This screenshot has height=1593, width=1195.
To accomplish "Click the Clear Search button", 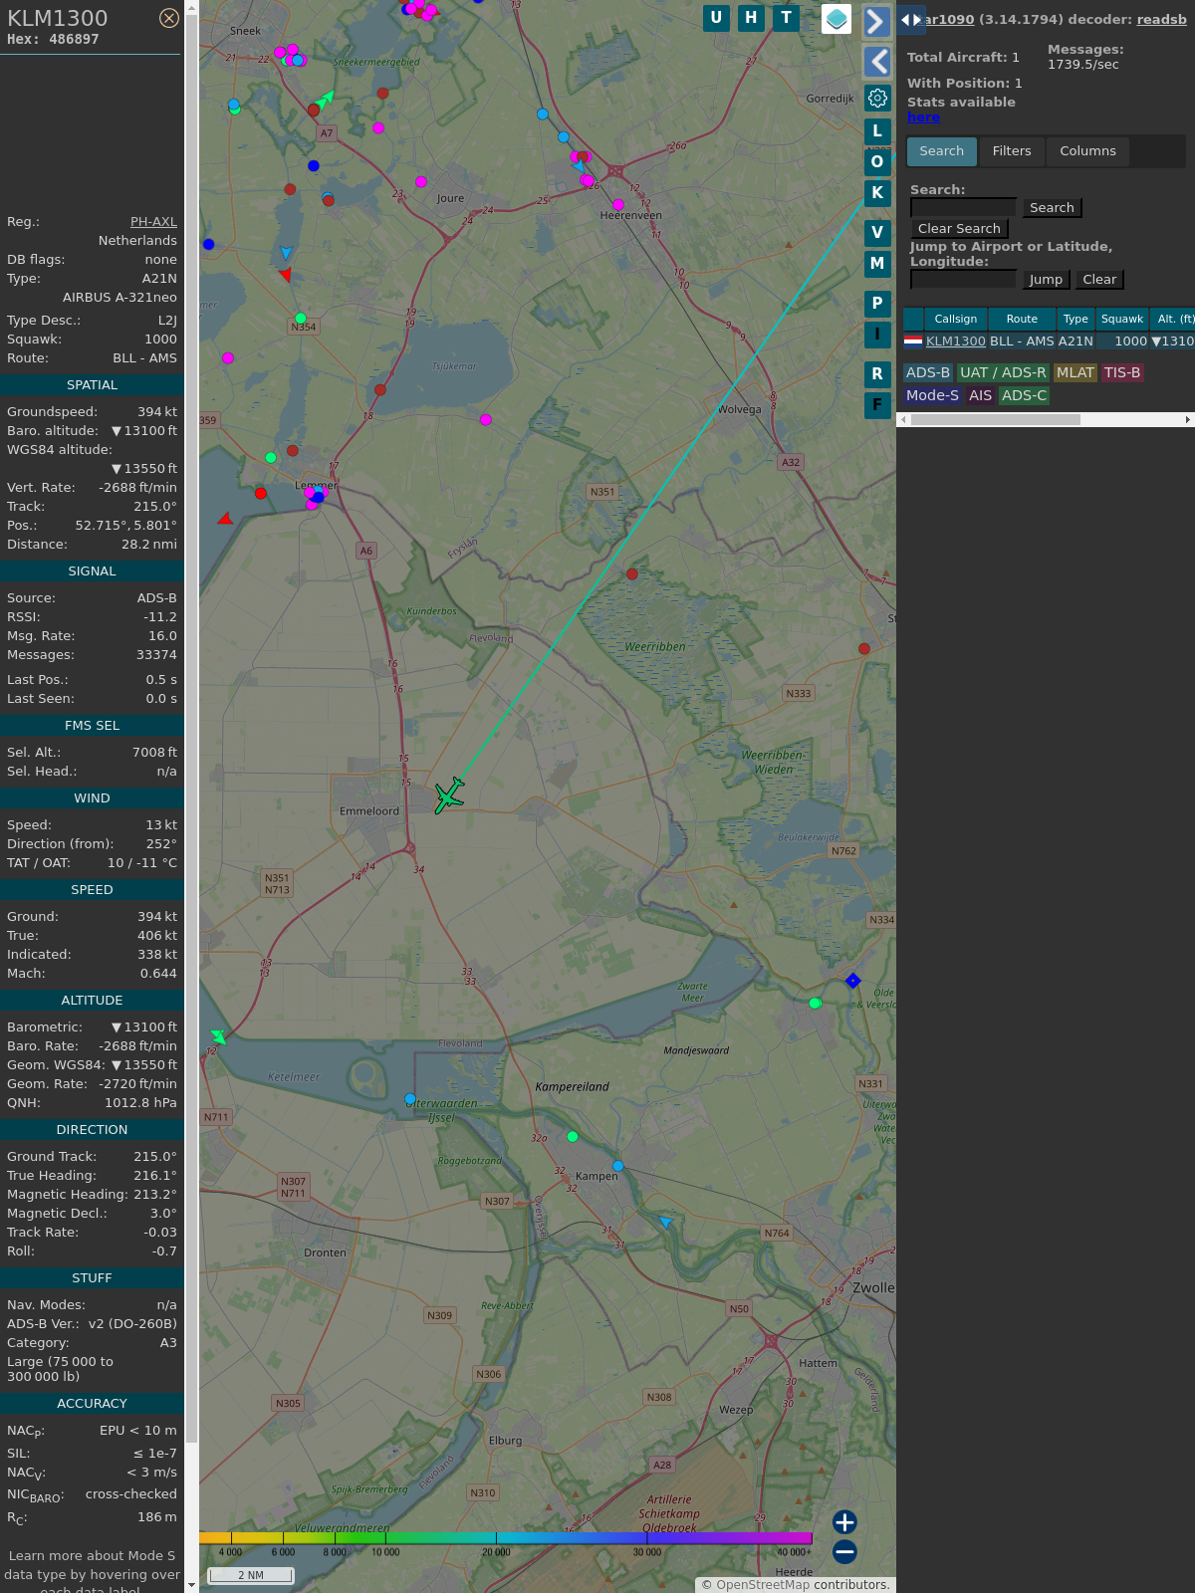I will pos(959,229).
